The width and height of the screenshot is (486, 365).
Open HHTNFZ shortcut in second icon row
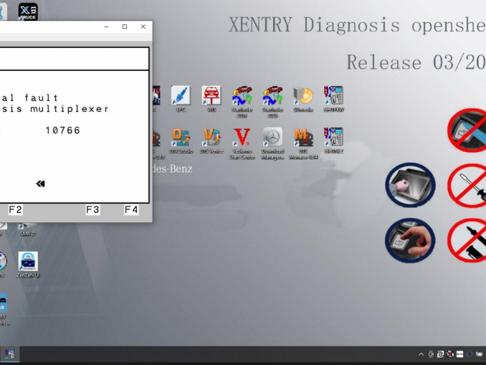[x=333, y=141]
